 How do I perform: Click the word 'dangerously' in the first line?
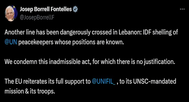point(75,33)
